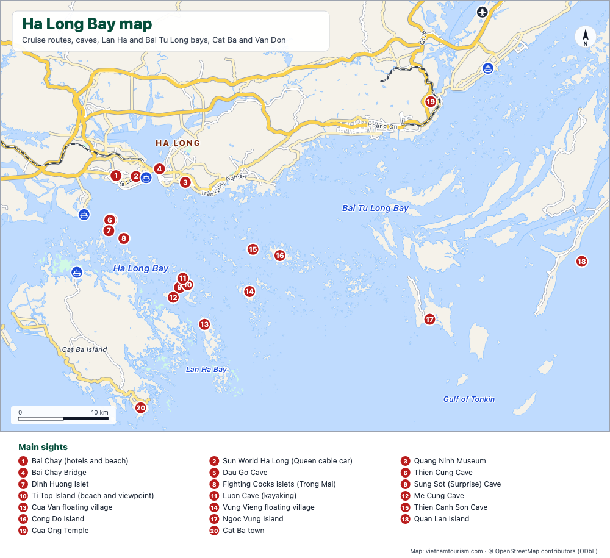610x558 pixels.
Task: Click legend text 'Cua Ong Temple'
Action: (60, 531)
